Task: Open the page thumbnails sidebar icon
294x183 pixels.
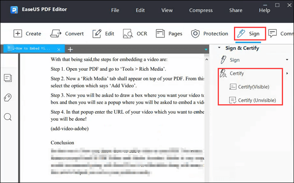Action: [x=8, y=78]
